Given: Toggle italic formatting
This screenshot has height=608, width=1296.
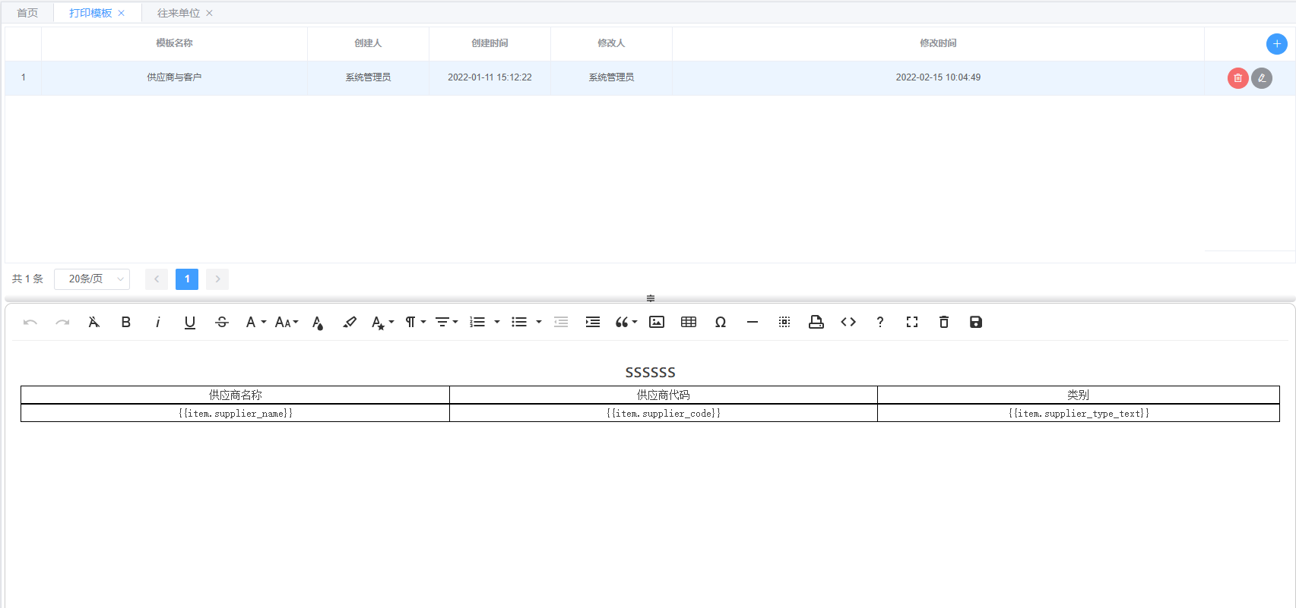Looking at the screenshot, I should click(x=158, y=323).
